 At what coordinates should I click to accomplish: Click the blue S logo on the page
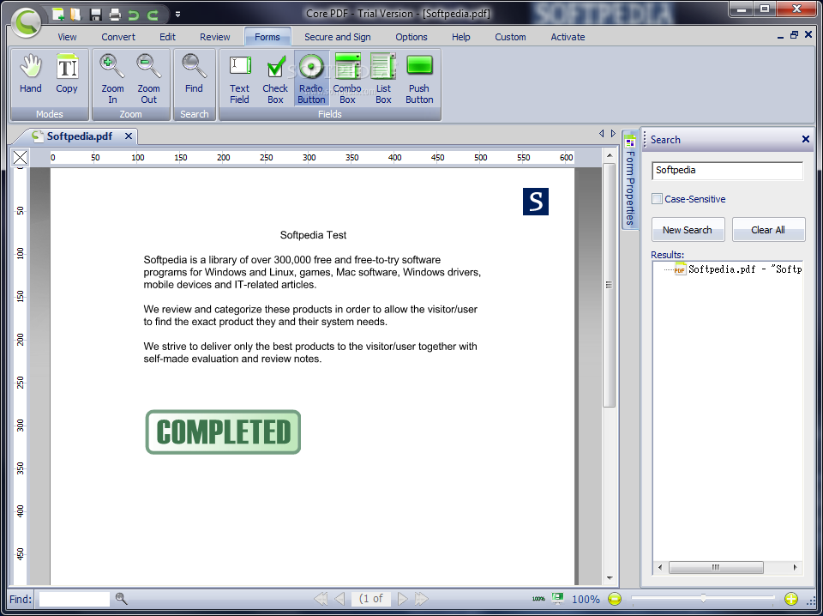click(535, 202)
